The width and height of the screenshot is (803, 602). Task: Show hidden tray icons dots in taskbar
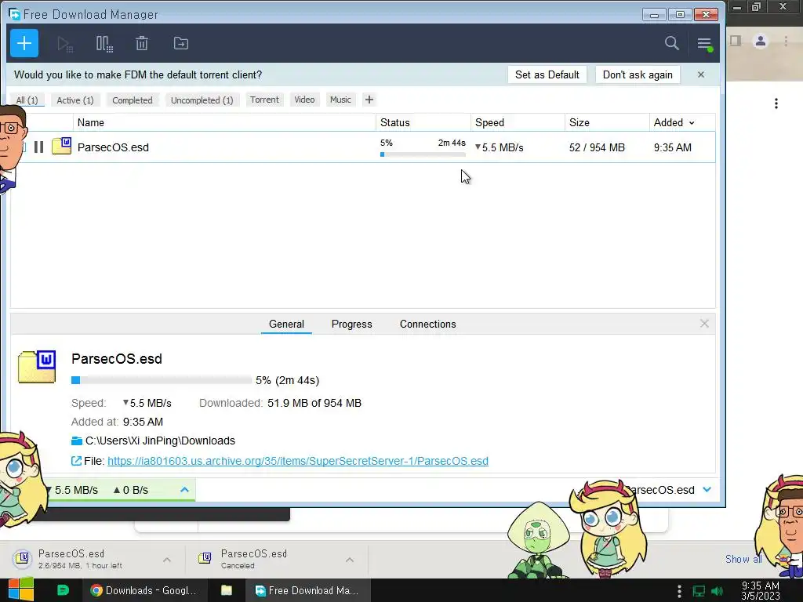coord(679,591)
